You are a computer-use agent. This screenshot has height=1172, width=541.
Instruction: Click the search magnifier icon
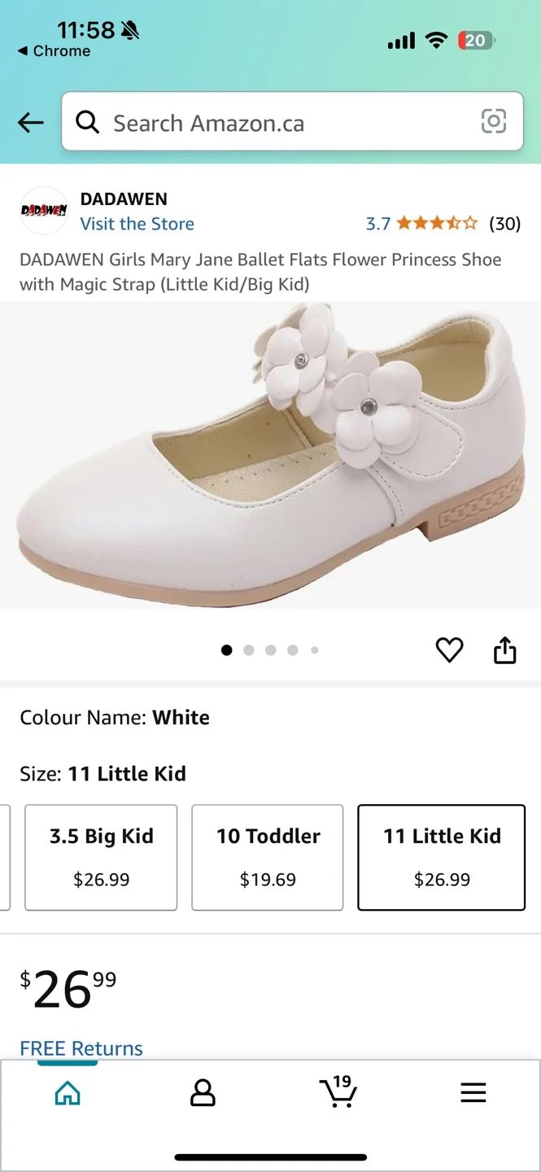[87, 123]
